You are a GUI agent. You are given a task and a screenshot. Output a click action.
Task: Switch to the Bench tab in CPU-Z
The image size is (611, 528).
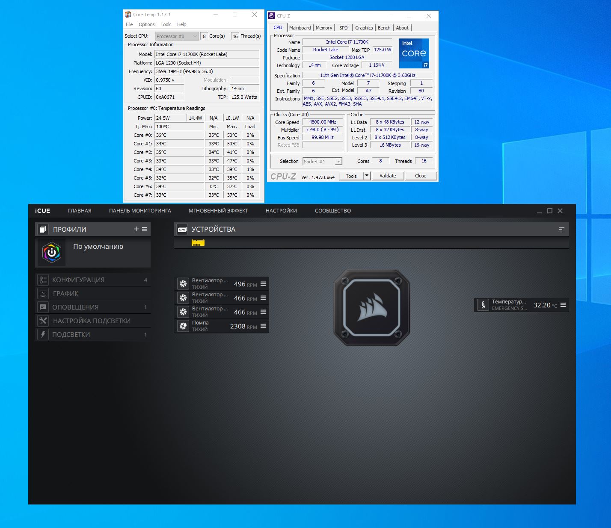pos(384,28)
